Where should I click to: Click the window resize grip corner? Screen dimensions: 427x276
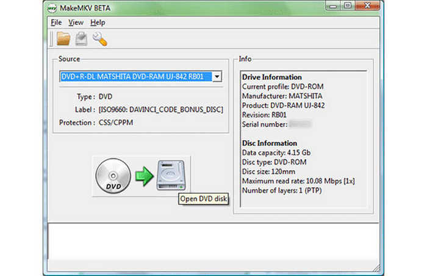tap(376, 269)
